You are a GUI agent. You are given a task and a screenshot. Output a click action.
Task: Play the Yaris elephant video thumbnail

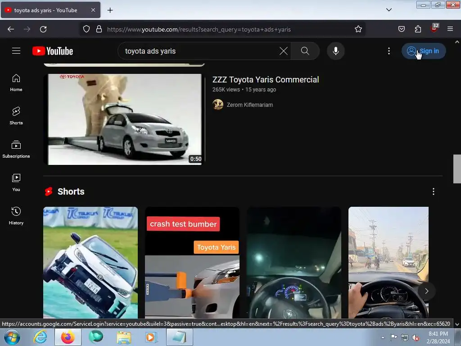point(124,119)
